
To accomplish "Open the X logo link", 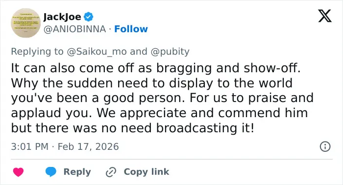I will click(325, 16).
